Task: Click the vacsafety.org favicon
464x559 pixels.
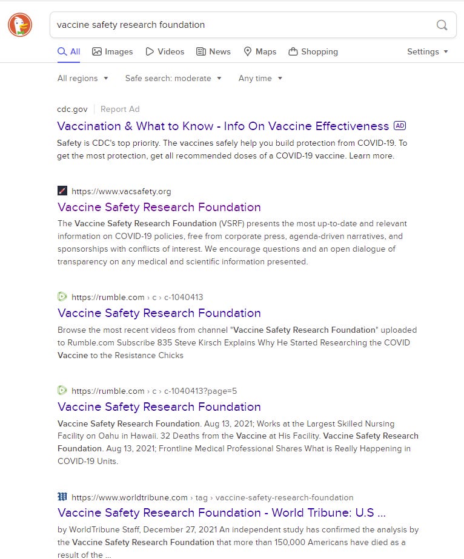Action: tap(62, 191)
